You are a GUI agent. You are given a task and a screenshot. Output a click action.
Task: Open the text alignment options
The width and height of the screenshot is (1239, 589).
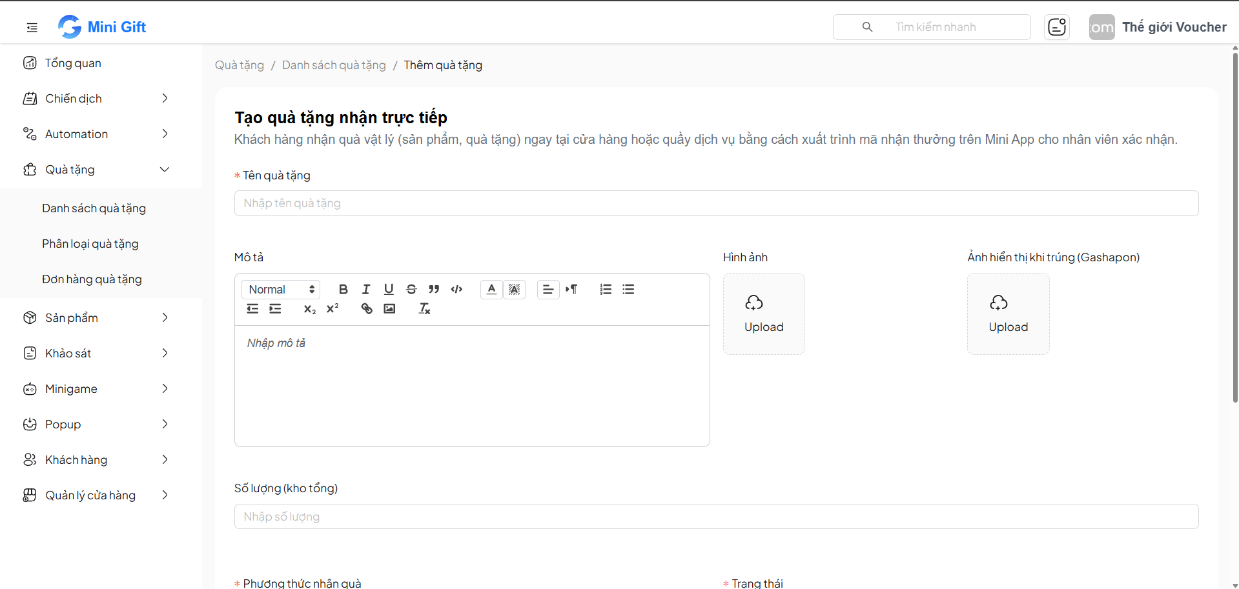coord(548,290)
